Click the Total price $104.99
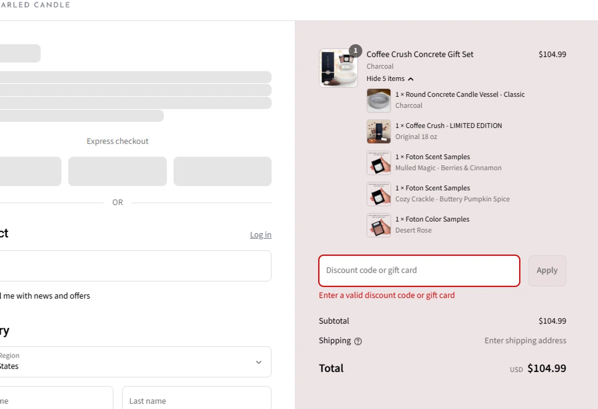This screenshot has width=598, height=409. coord(547,368)
